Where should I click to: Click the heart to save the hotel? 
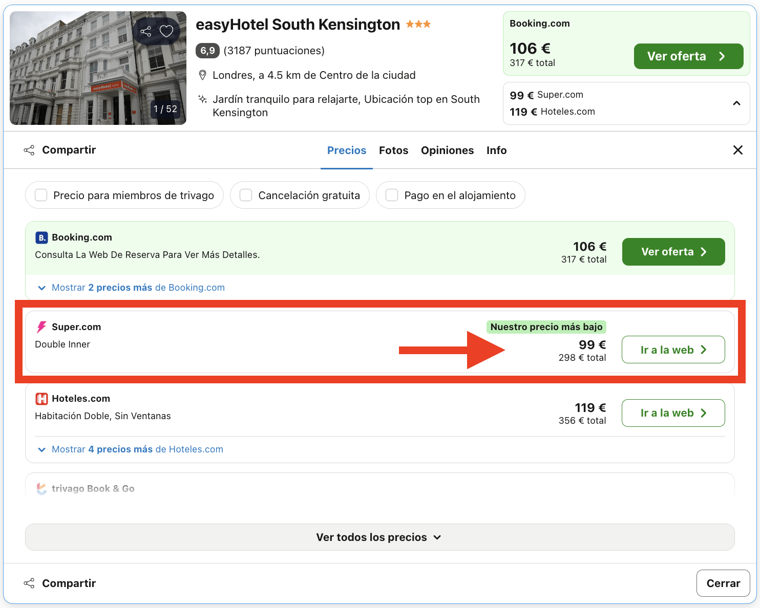point(166,31)
